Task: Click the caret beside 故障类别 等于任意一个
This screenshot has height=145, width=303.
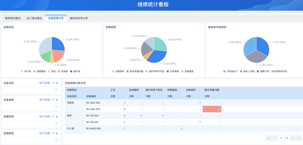Action: click(57, 117)
